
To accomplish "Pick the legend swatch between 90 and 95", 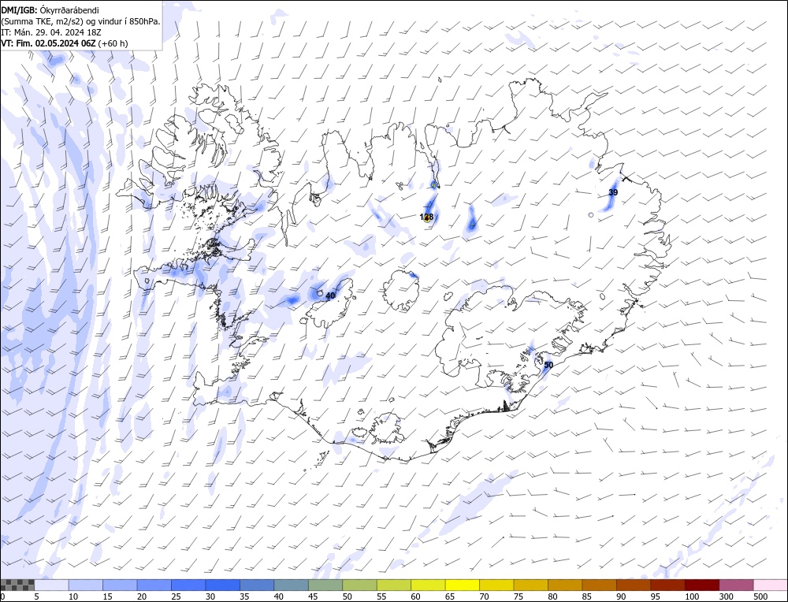I will [x=634, y=585].
